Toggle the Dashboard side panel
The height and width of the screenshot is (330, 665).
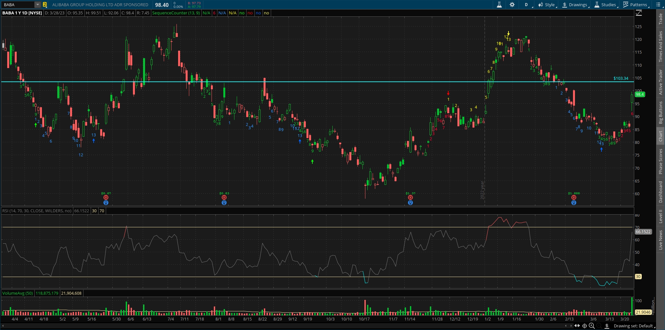coord(661,192)
